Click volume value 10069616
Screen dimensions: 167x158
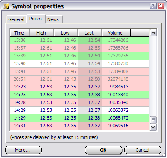(x=118, y=126)
